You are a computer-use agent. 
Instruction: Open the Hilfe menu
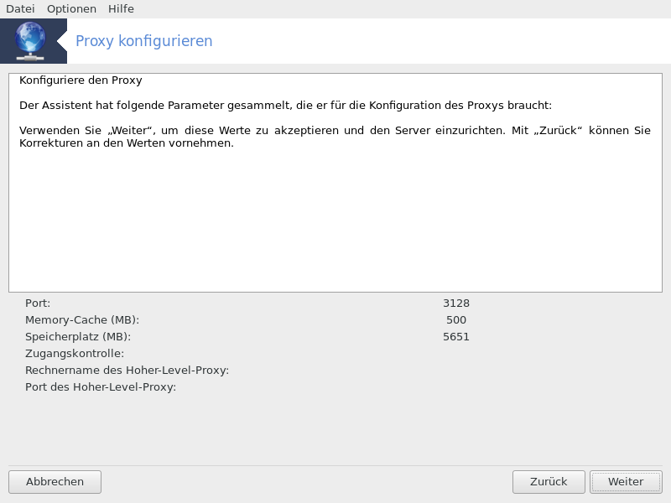pyautogui.click(x=121, y=9)
